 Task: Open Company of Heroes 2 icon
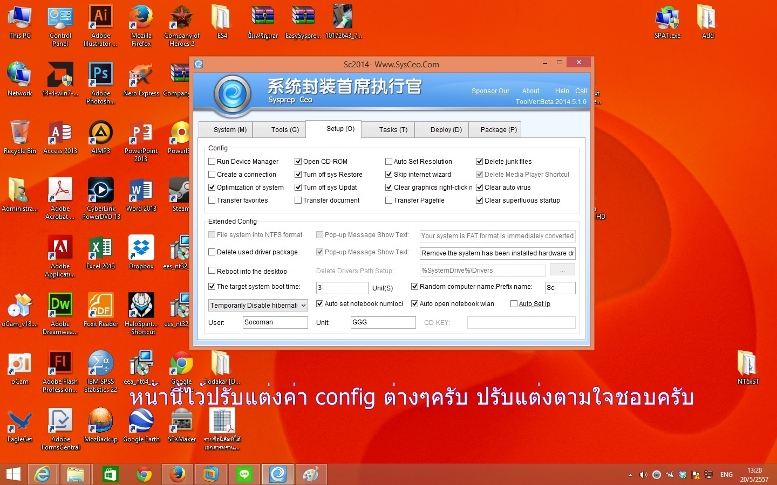point(181,25)
